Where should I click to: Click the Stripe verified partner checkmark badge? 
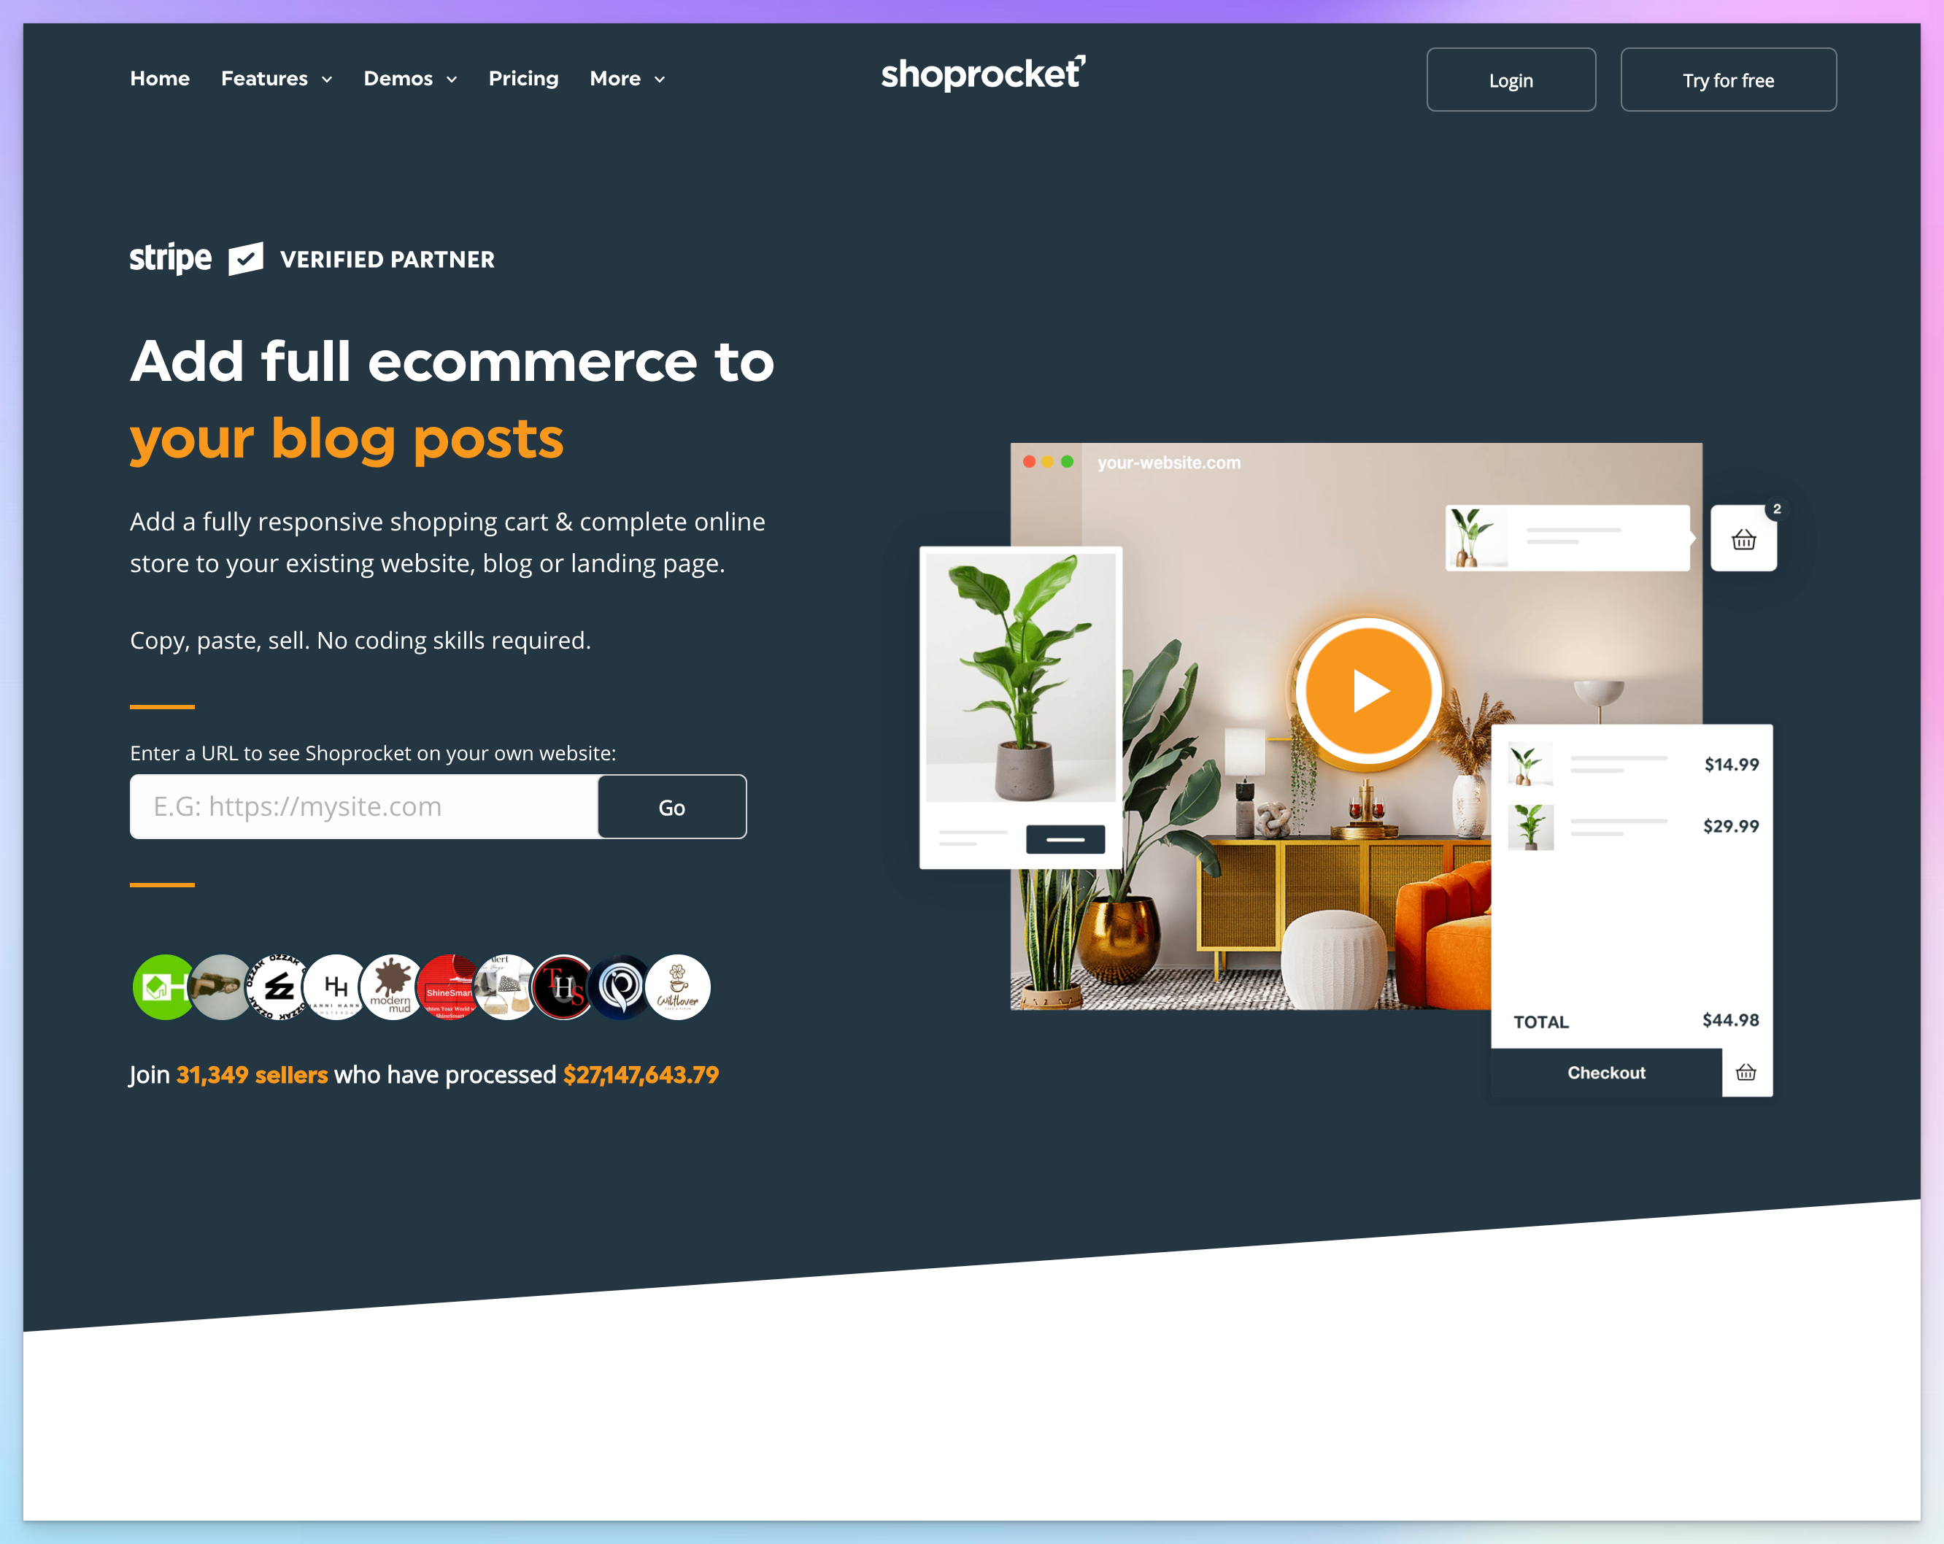245,260
